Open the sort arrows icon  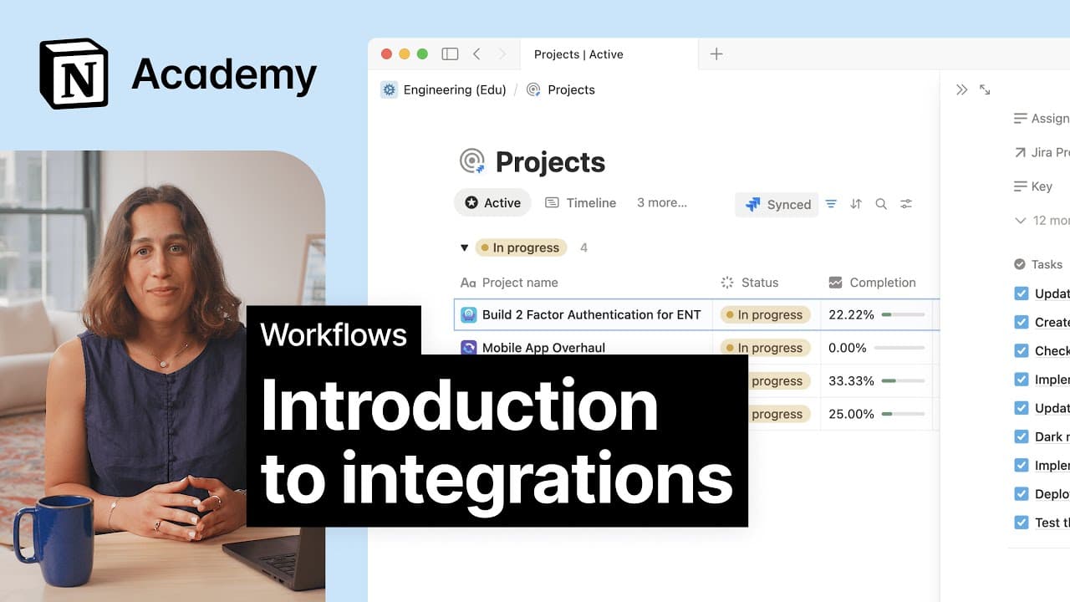(x=856, y=204)
